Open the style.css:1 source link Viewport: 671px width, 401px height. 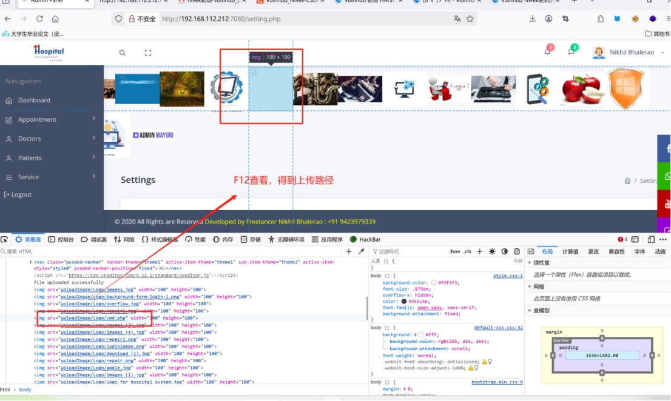(x=508, y=276)
